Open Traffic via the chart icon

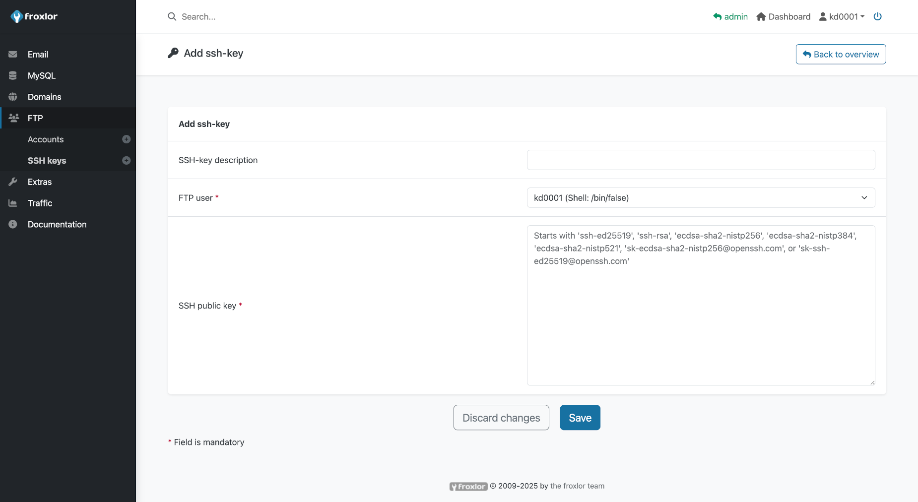pos(13,203)
